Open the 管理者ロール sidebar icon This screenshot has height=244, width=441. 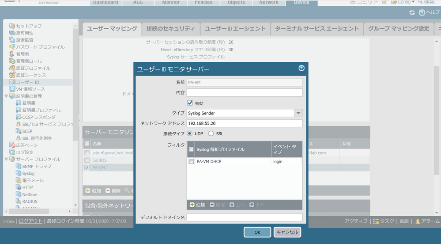(12, 61)
